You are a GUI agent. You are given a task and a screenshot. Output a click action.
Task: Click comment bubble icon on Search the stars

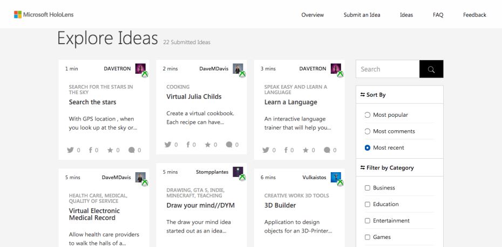(x=132, y=150)
